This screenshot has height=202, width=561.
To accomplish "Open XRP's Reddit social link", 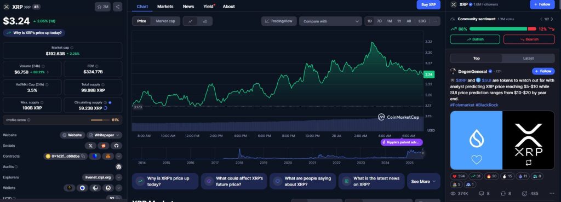I will pos(104,146).
